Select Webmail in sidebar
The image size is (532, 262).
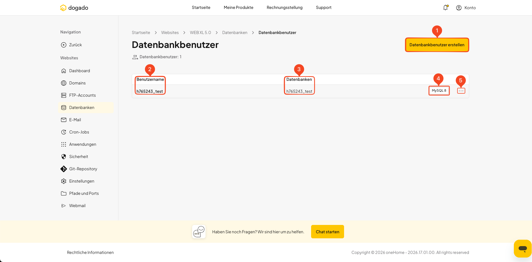(x=77, y=206)
